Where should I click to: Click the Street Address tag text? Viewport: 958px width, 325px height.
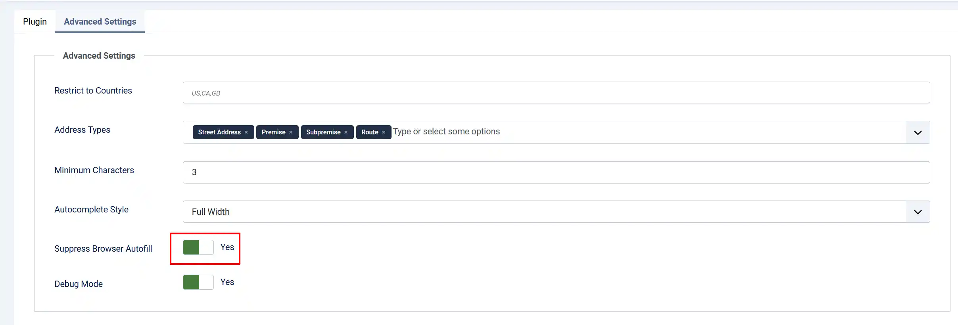coord(219,132)
